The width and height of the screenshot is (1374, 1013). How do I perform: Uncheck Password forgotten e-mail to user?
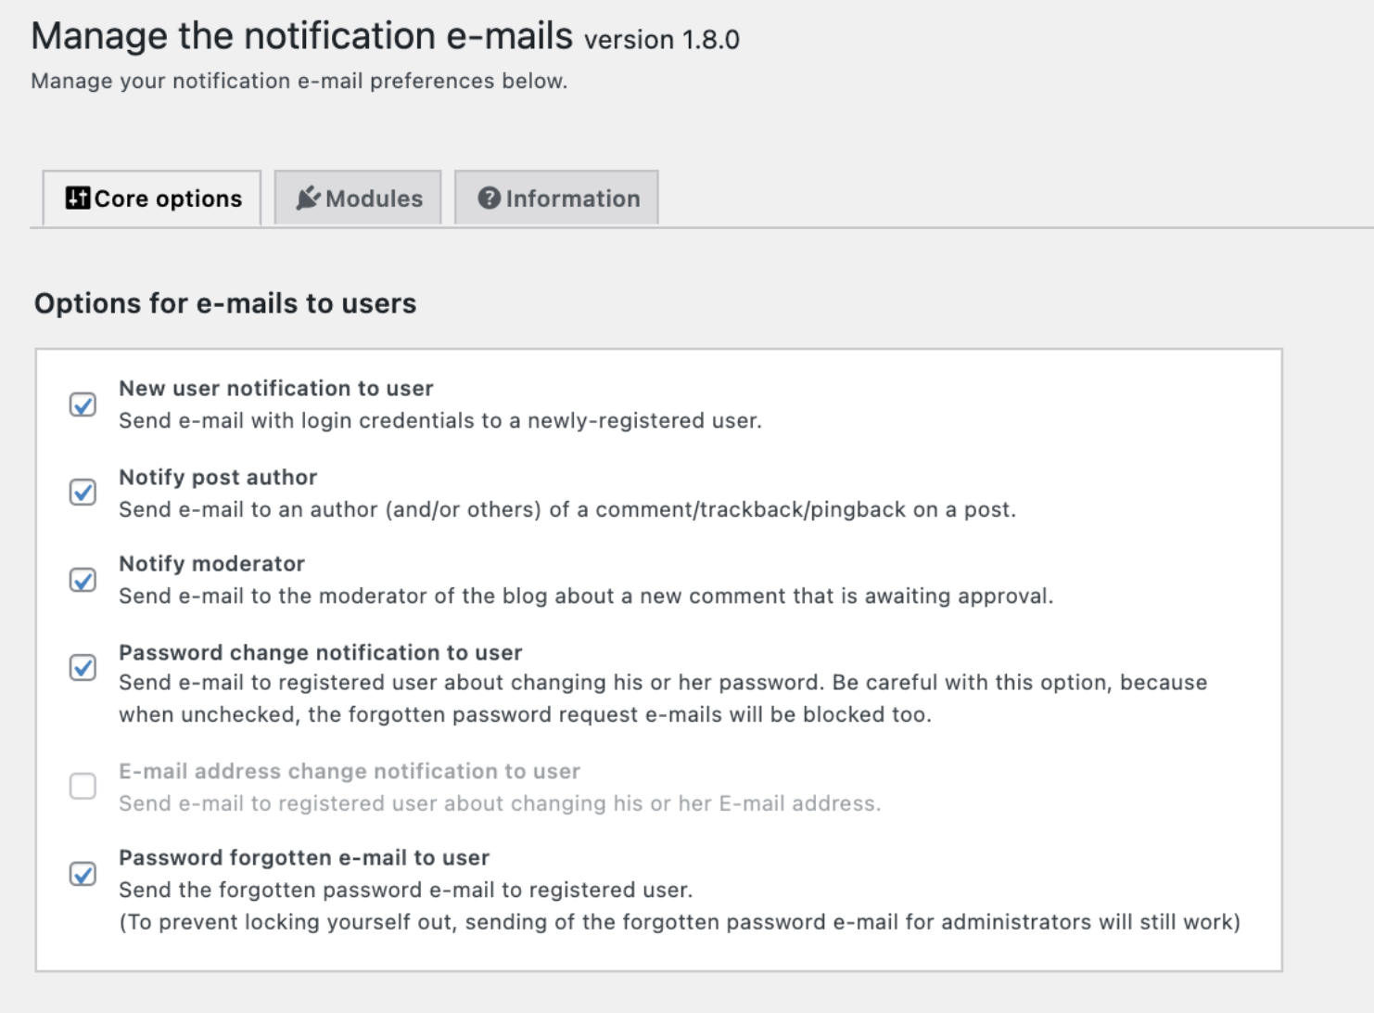[x=83, y=874]
